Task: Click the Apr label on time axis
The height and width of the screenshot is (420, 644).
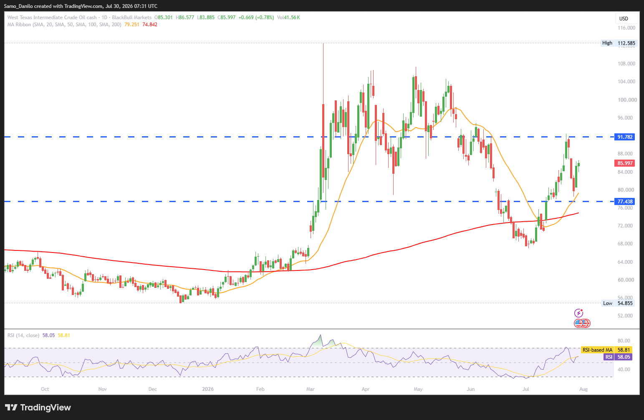Action: (366, 389)
